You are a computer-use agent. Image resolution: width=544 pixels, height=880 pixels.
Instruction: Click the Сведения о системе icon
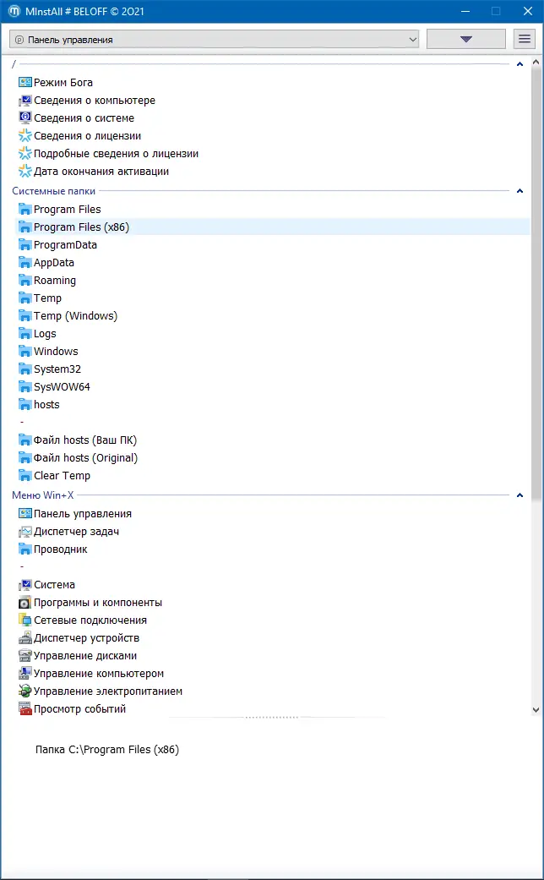click(x=24, y=118)
